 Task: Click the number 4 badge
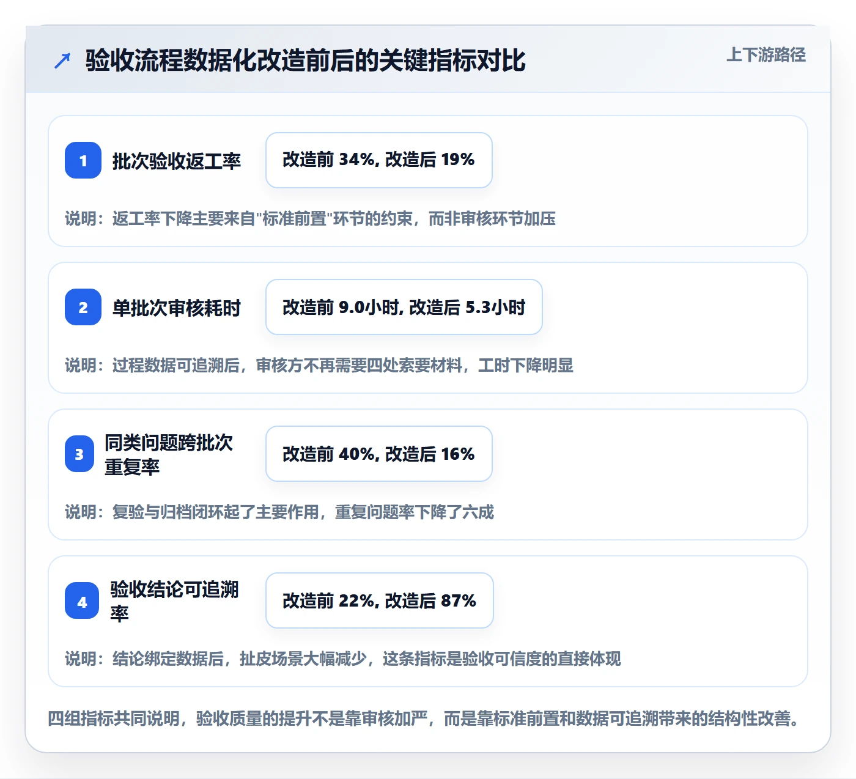click(x=82, y=600)
